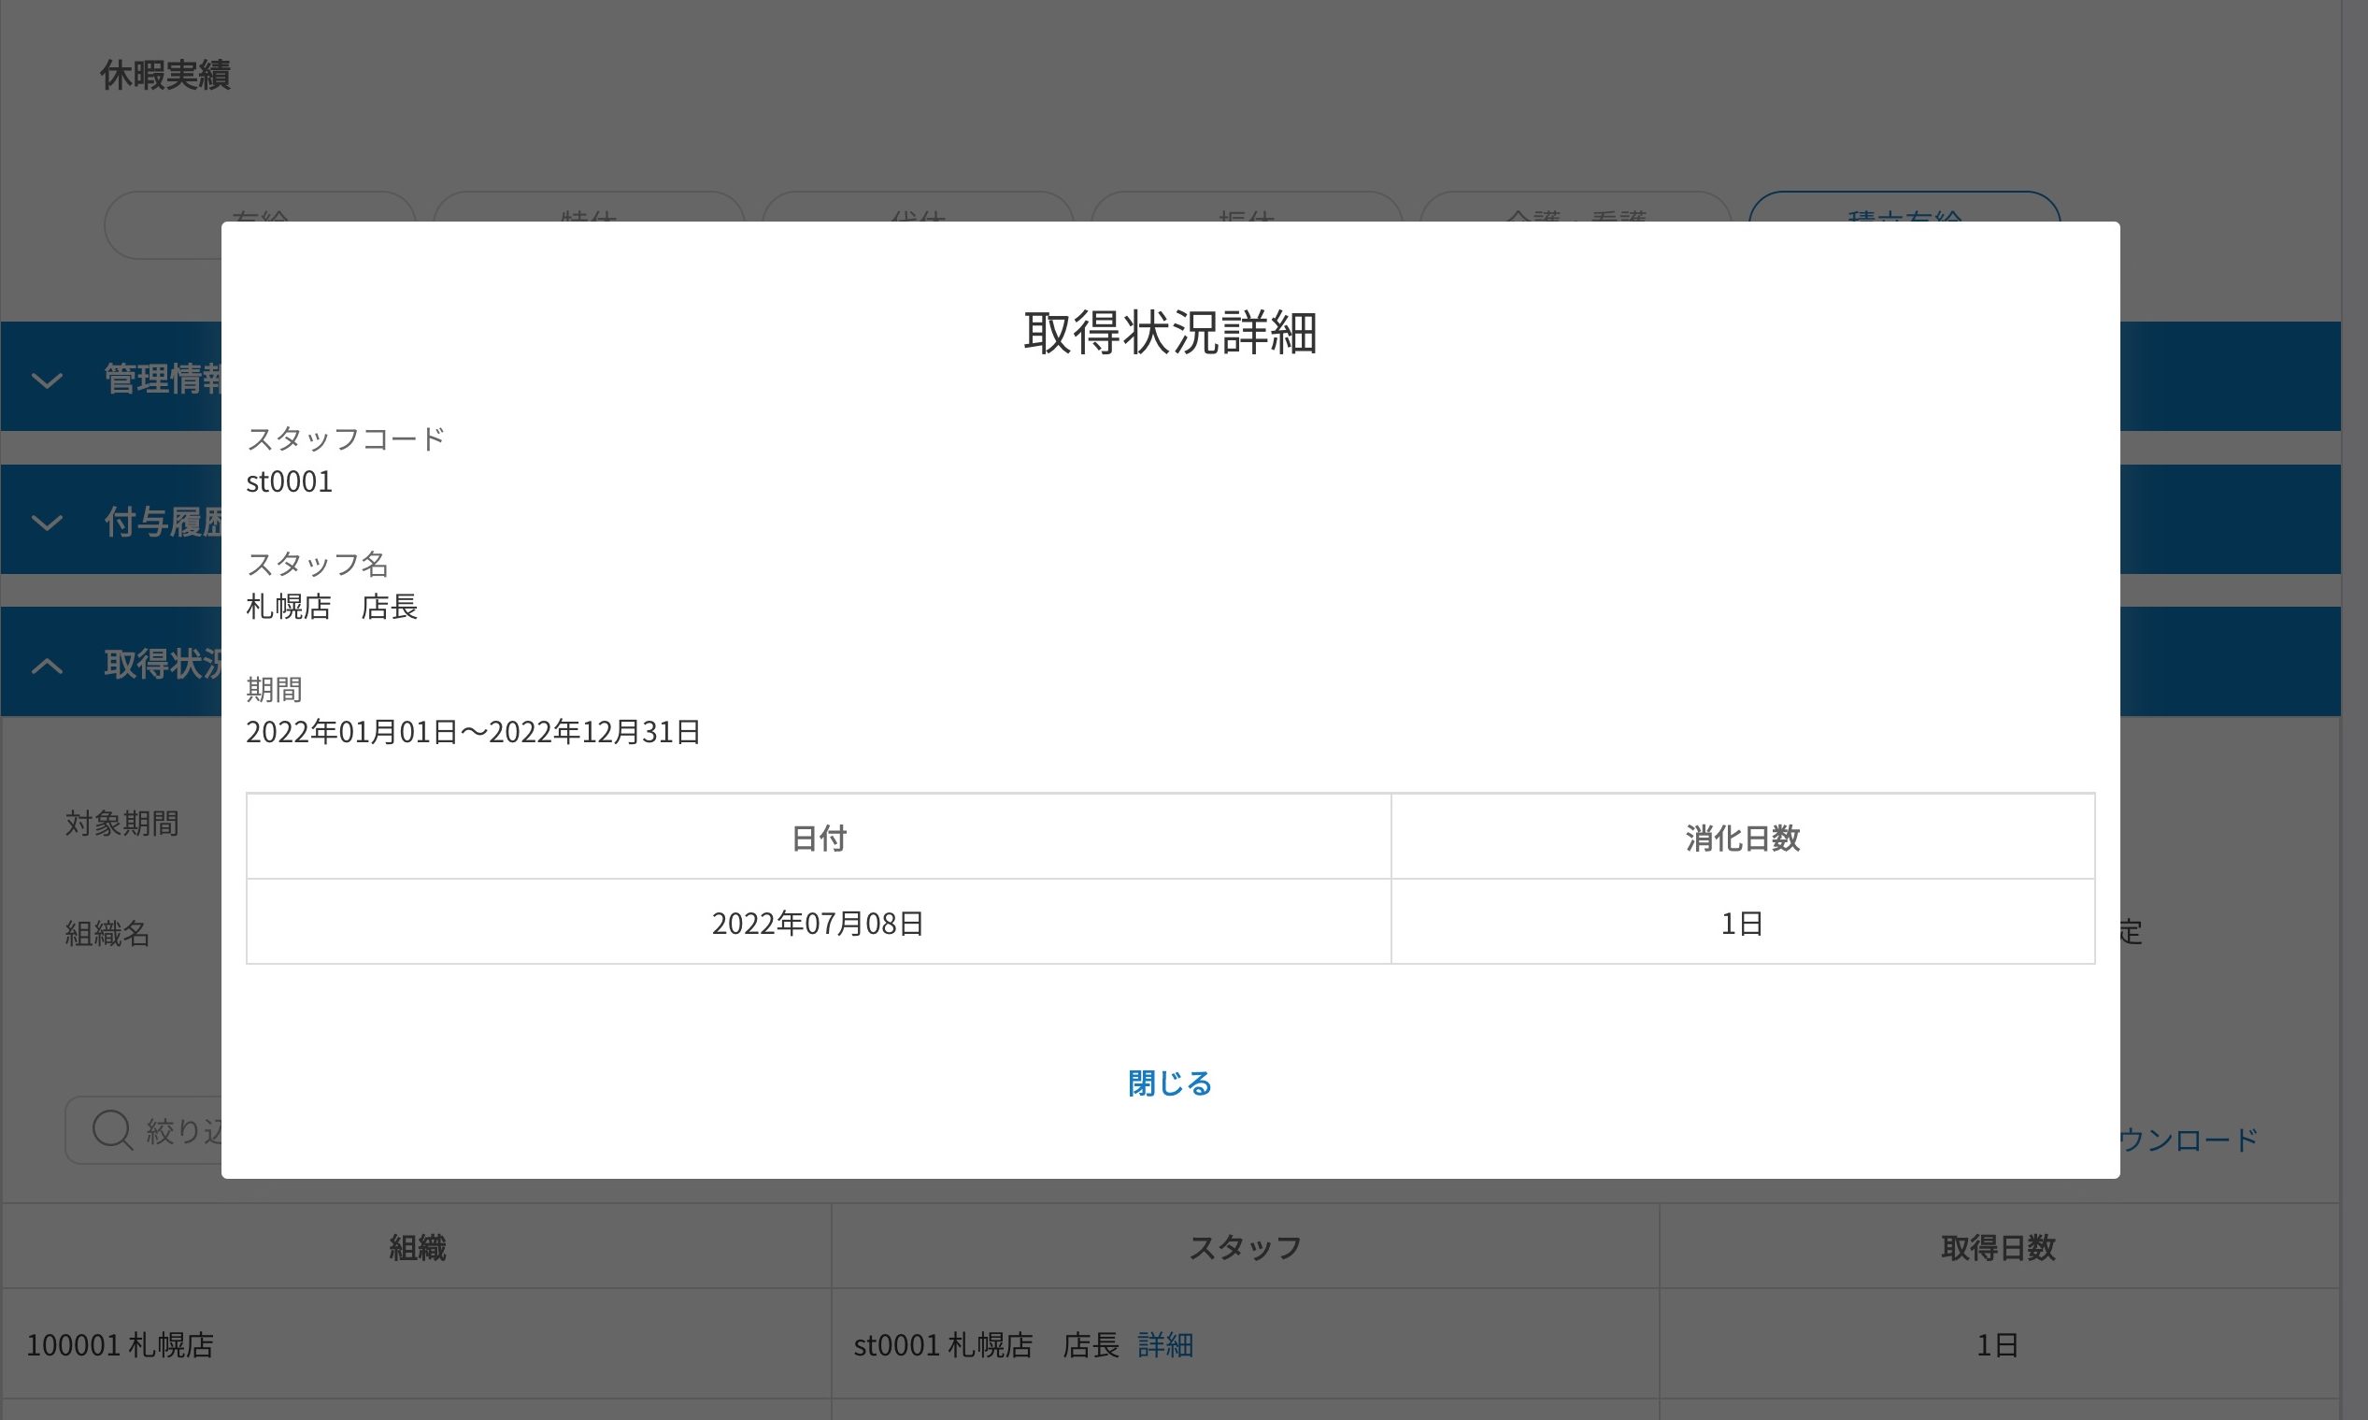
Task: Select the 2022年07月08日 date row
Action: pos(818,924)
